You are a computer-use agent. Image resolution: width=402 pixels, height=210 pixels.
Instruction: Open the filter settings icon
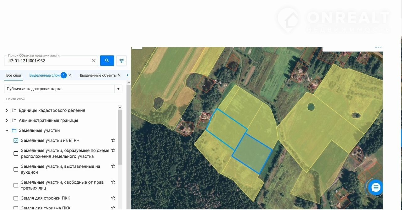[122, 60]
